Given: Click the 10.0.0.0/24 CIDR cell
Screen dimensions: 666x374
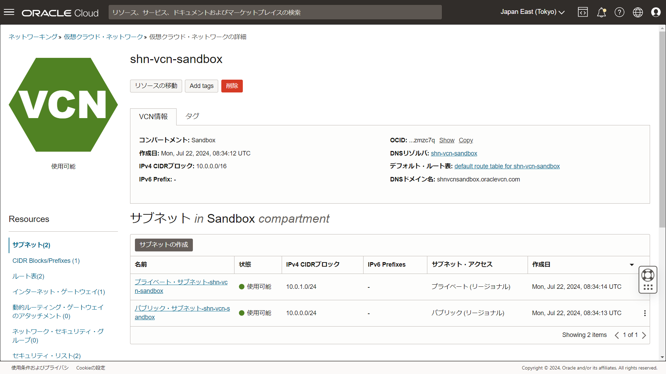Looking at the screenshot, I should click(301, 313).
